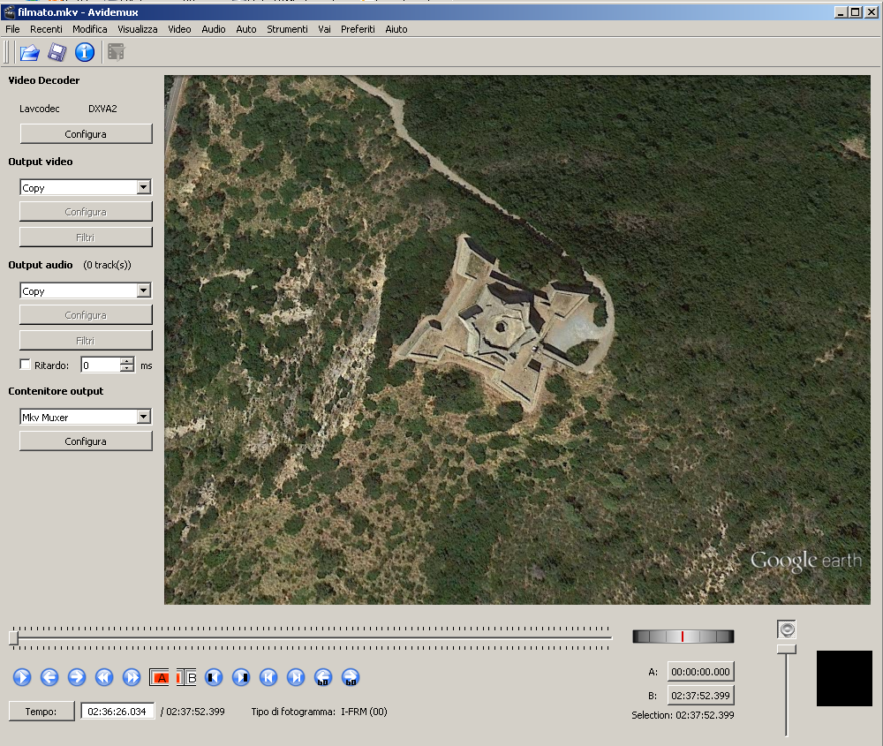Click Configura under Video Decoder
Screen dimensions: 883x746
pos(86,134)
